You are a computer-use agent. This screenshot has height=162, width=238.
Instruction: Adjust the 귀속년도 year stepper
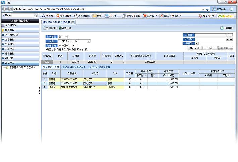pyautogui.click(x=66, y=37)
